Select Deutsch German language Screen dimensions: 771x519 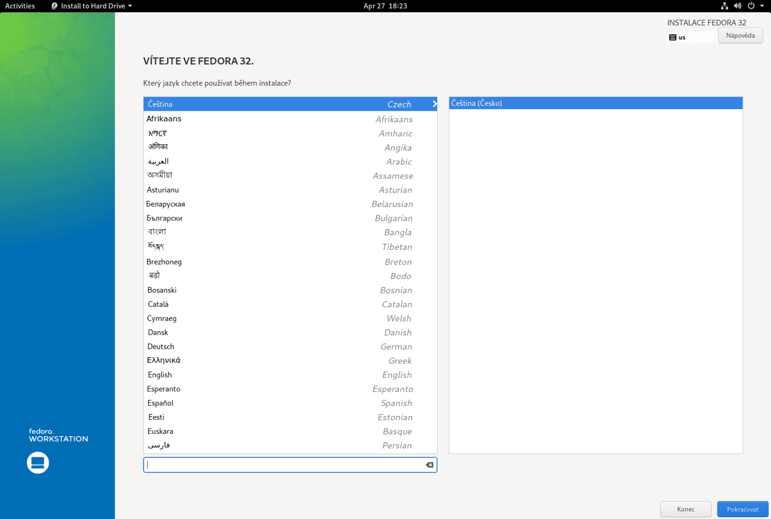point(290,346)
